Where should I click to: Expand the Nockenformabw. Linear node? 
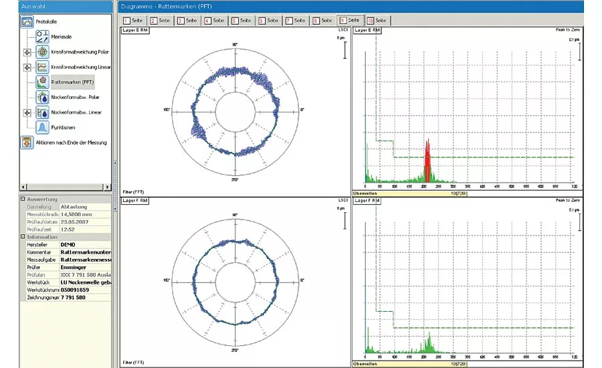tap(27, 112)
